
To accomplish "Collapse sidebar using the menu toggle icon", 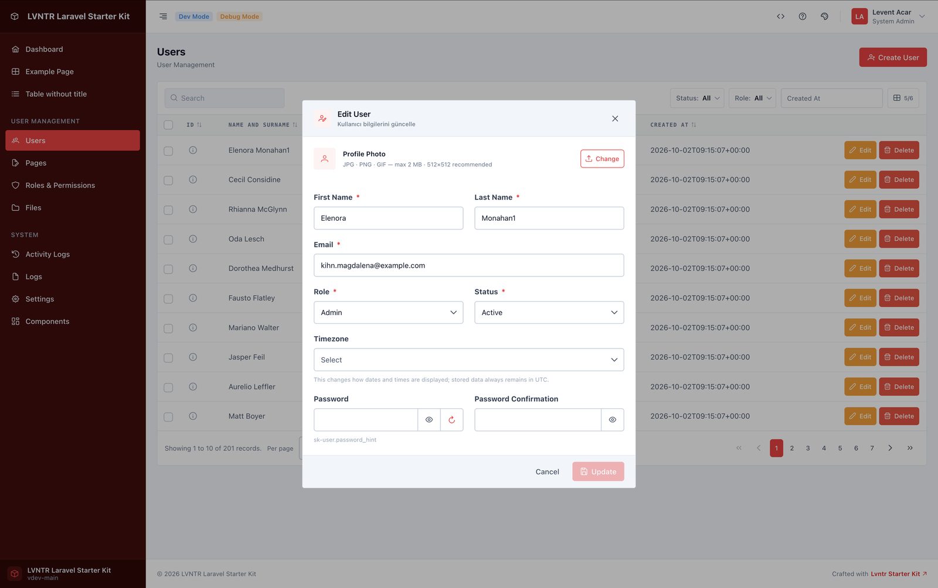I will click(x=163, y=16).
